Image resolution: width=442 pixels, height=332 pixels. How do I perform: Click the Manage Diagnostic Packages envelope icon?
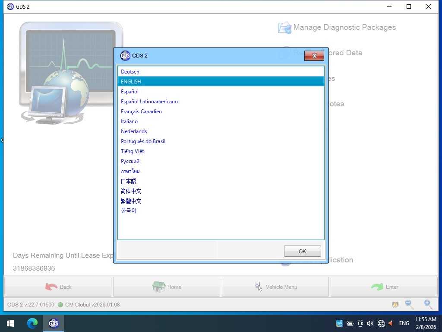tap(284, 27)
